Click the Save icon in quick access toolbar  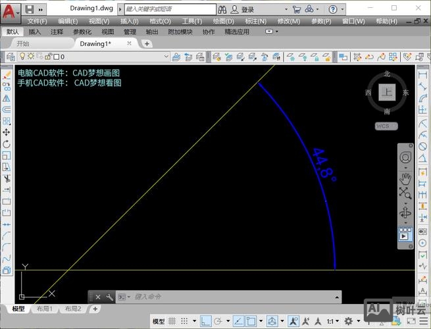pos(30,9)
